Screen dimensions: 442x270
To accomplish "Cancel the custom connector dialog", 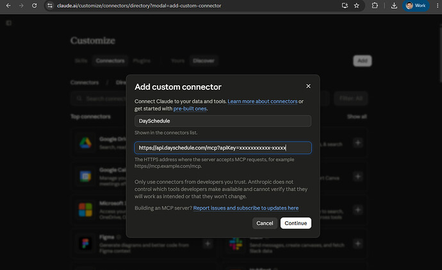I will [x=265, y=223].
